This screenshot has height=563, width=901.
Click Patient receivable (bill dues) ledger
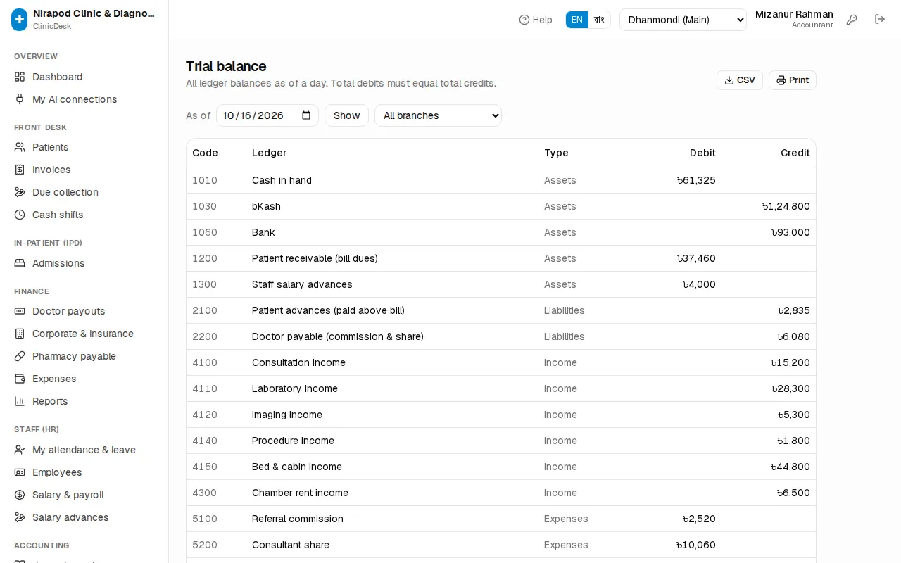(x=315, y=258)
